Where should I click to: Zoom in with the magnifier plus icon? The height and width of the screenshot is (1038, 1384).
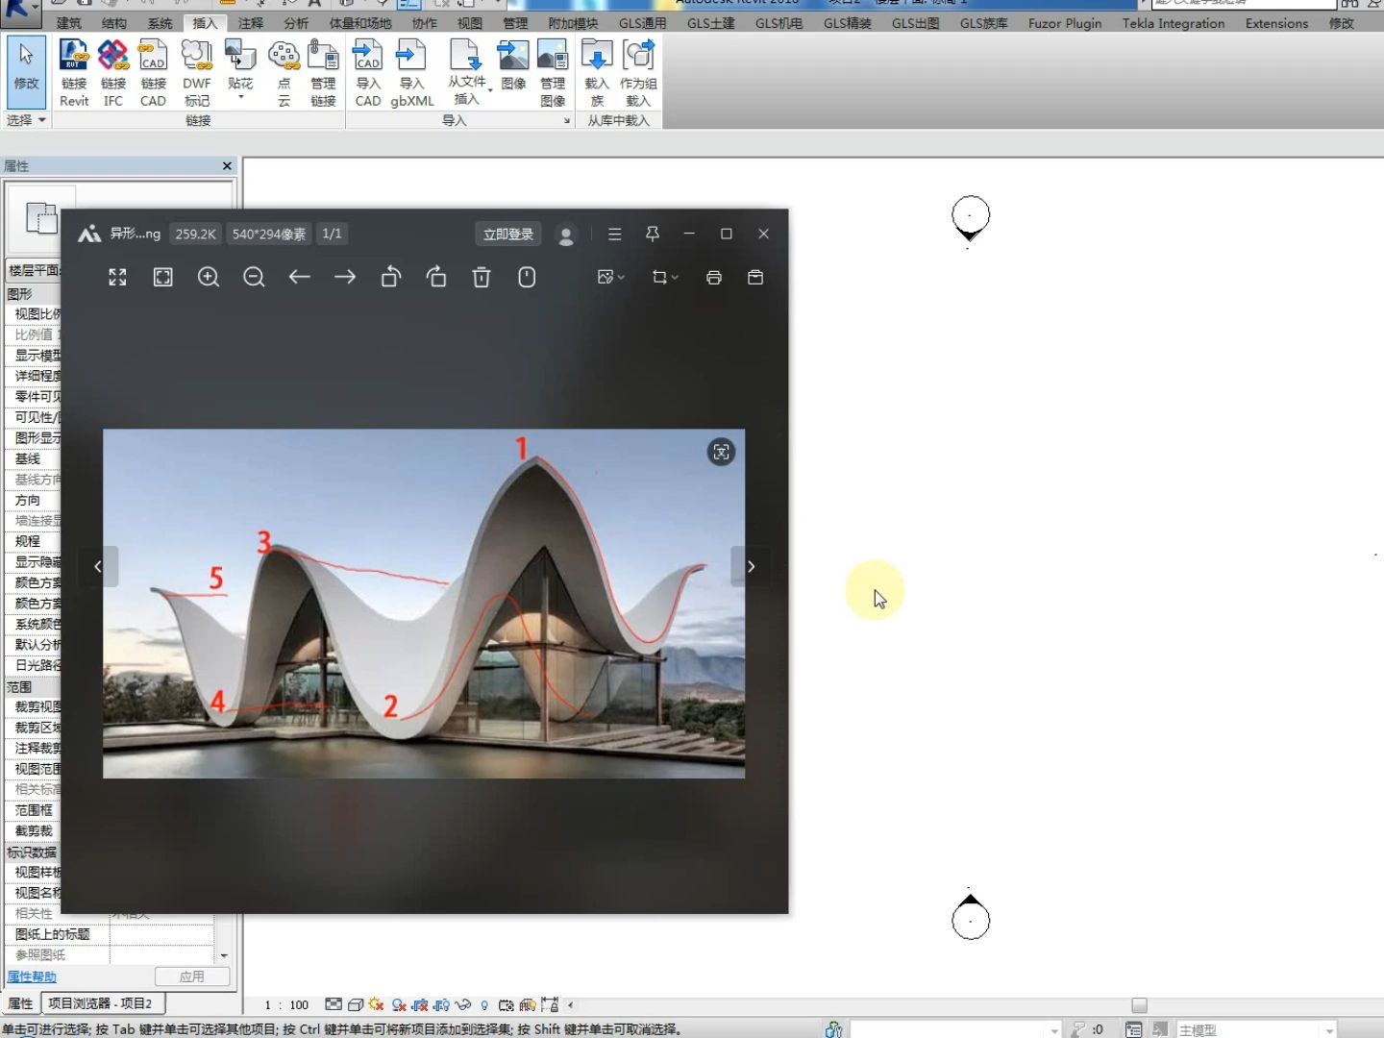coord(209,278)
